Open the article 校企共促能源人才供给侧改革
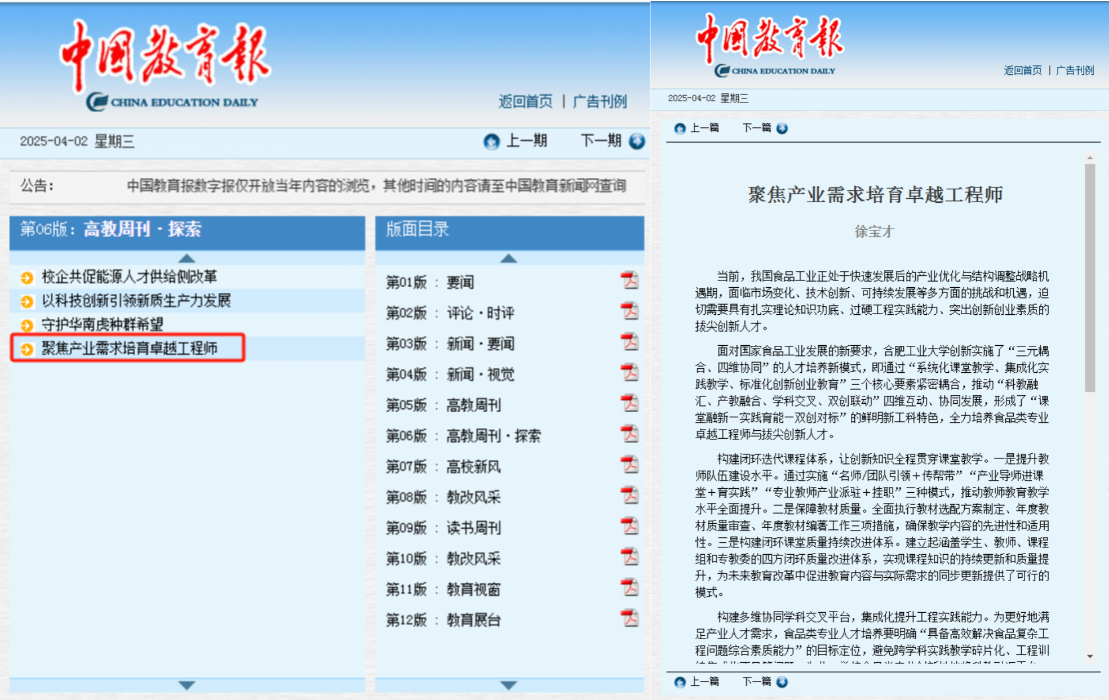 tap(128, 277)
